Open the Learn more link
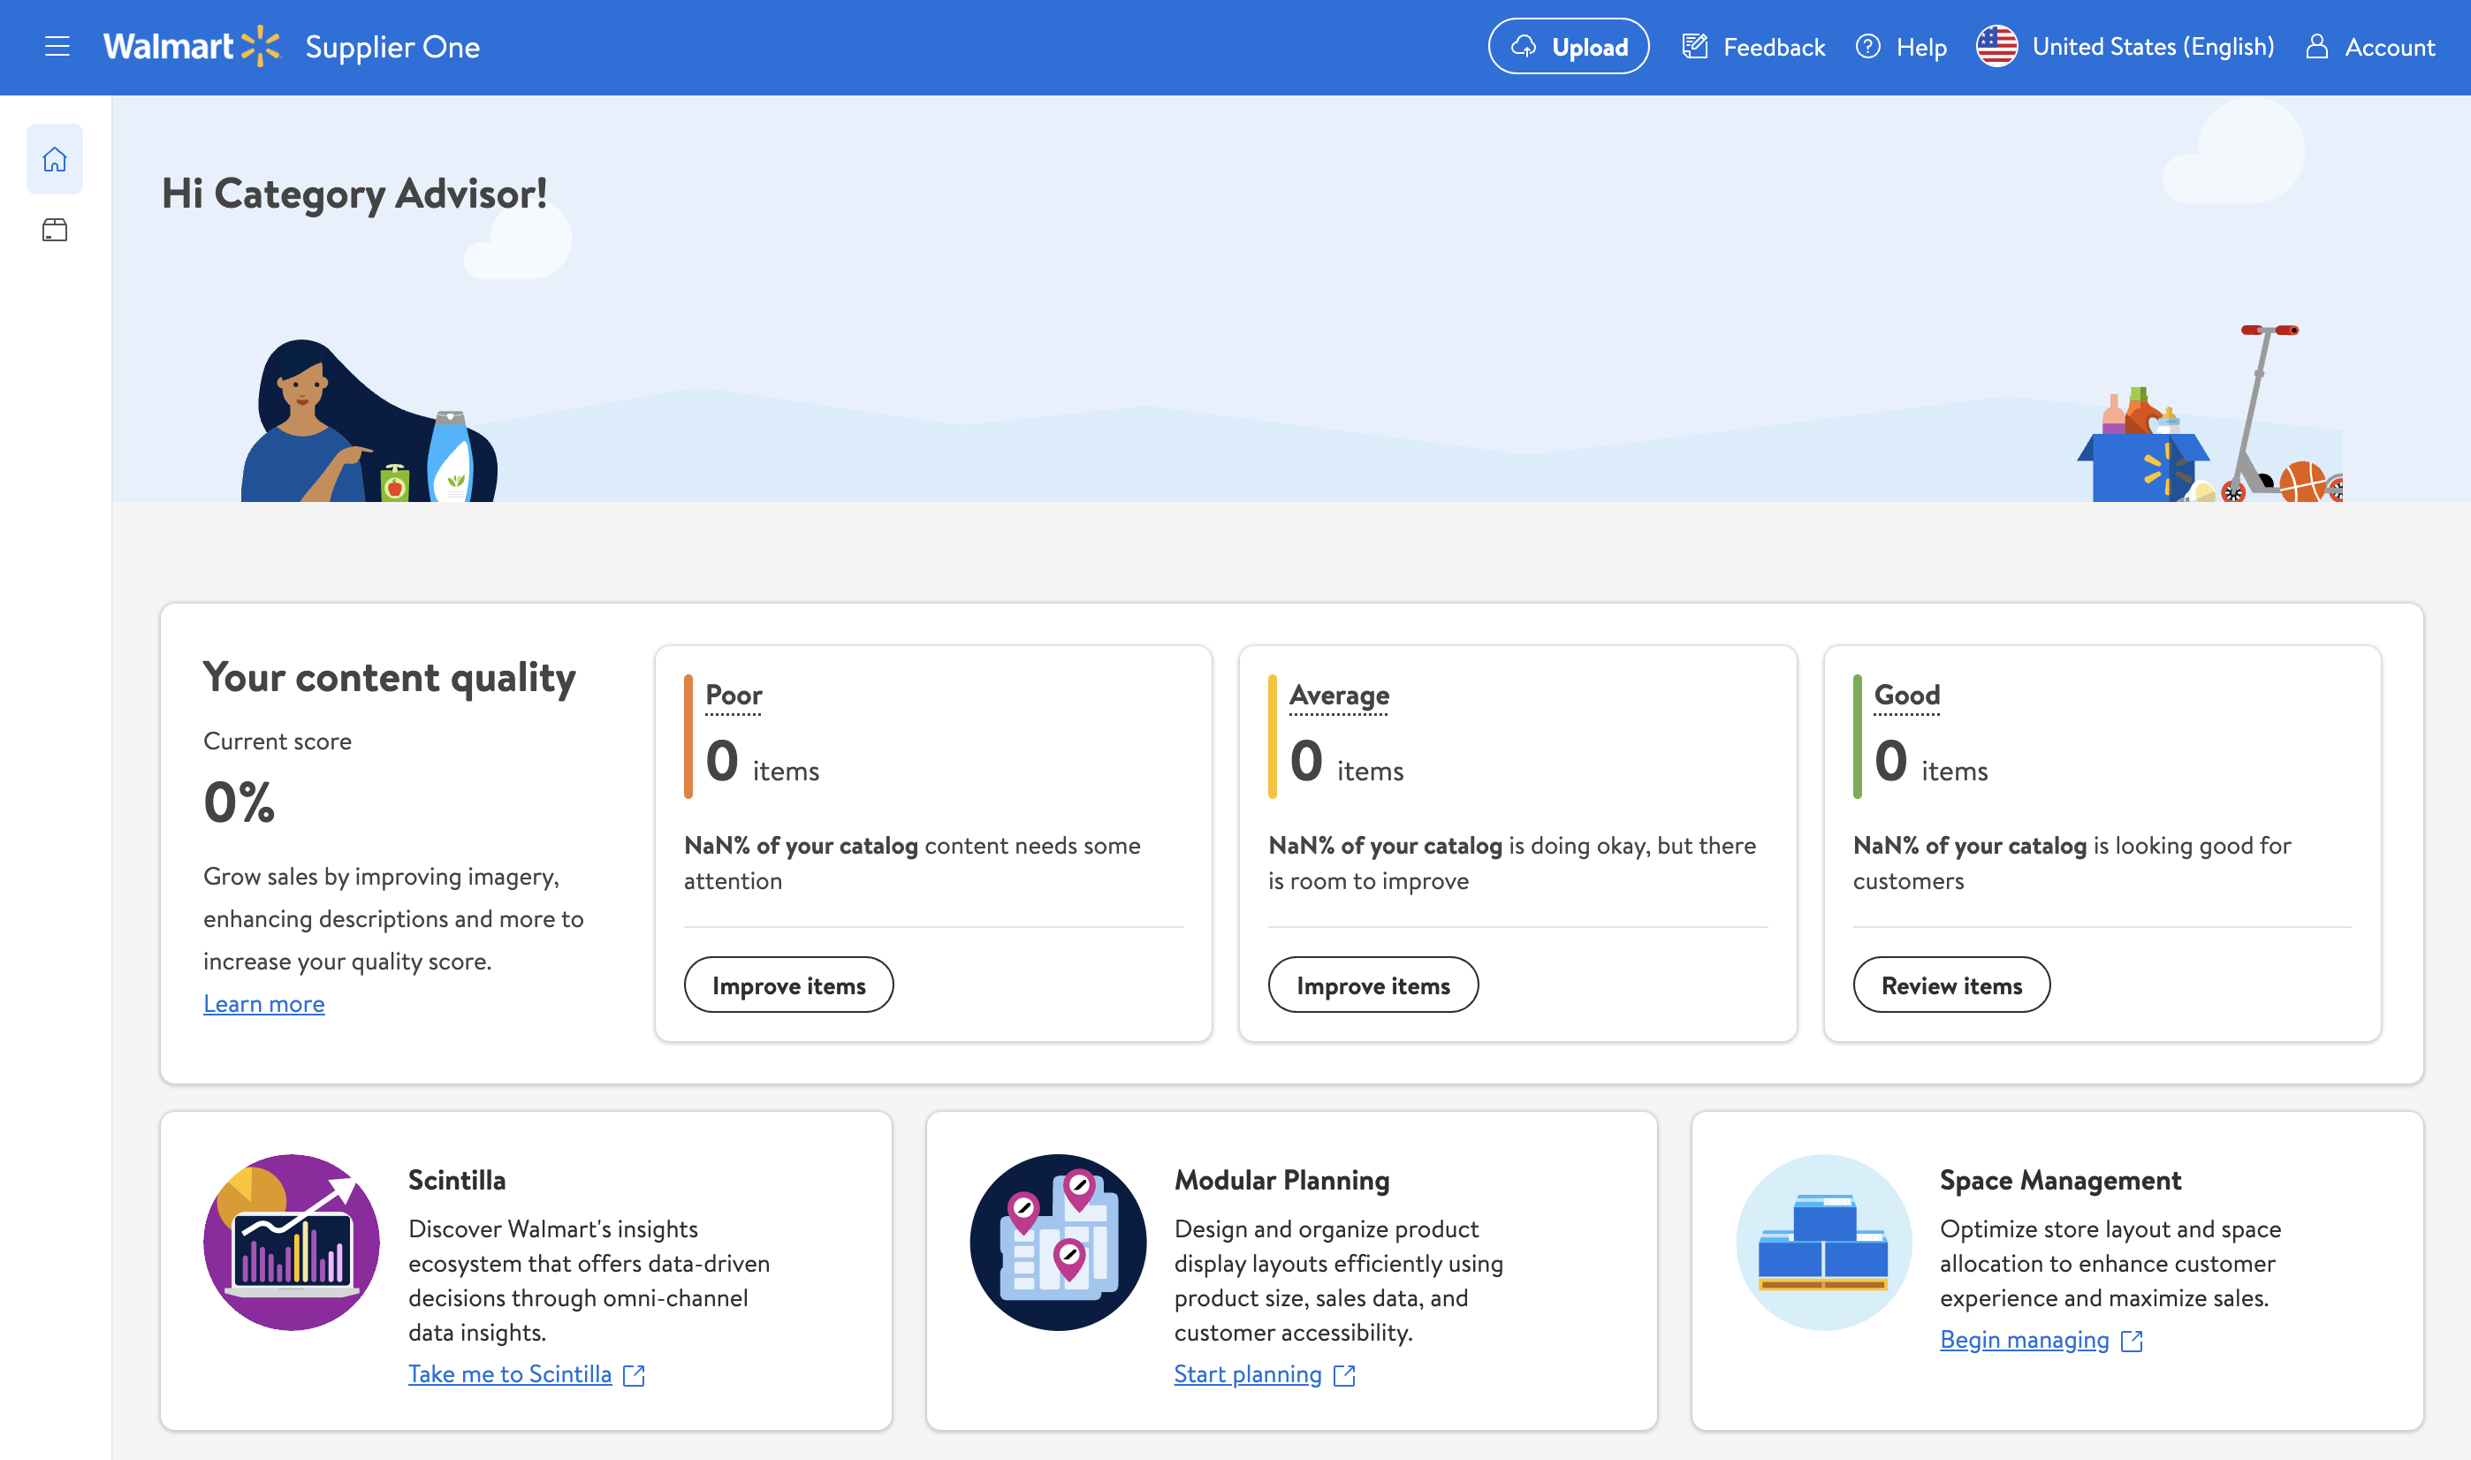Viewport: 2471px width, 1460px height. [x=263, y=1003]
